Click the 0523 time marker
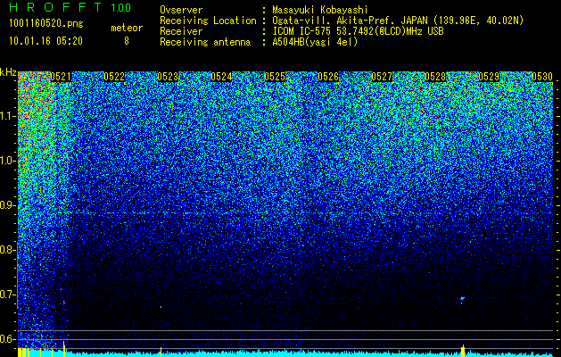The width and height of the screenshot is (561, 357). click(168, 77)
